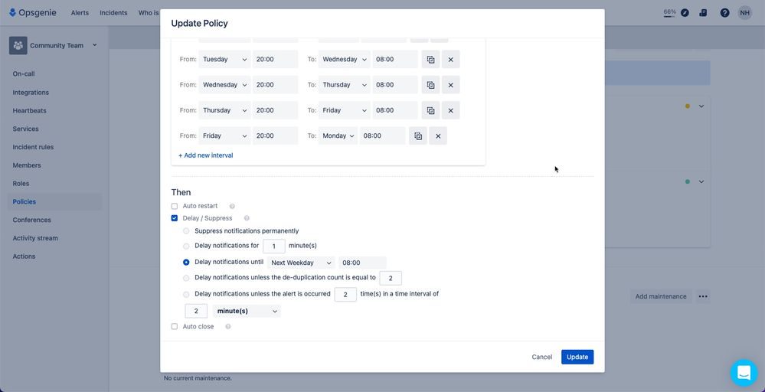Click the Community Team icon
The width and height of the screenshot is (765, 392).
(18, 45)
